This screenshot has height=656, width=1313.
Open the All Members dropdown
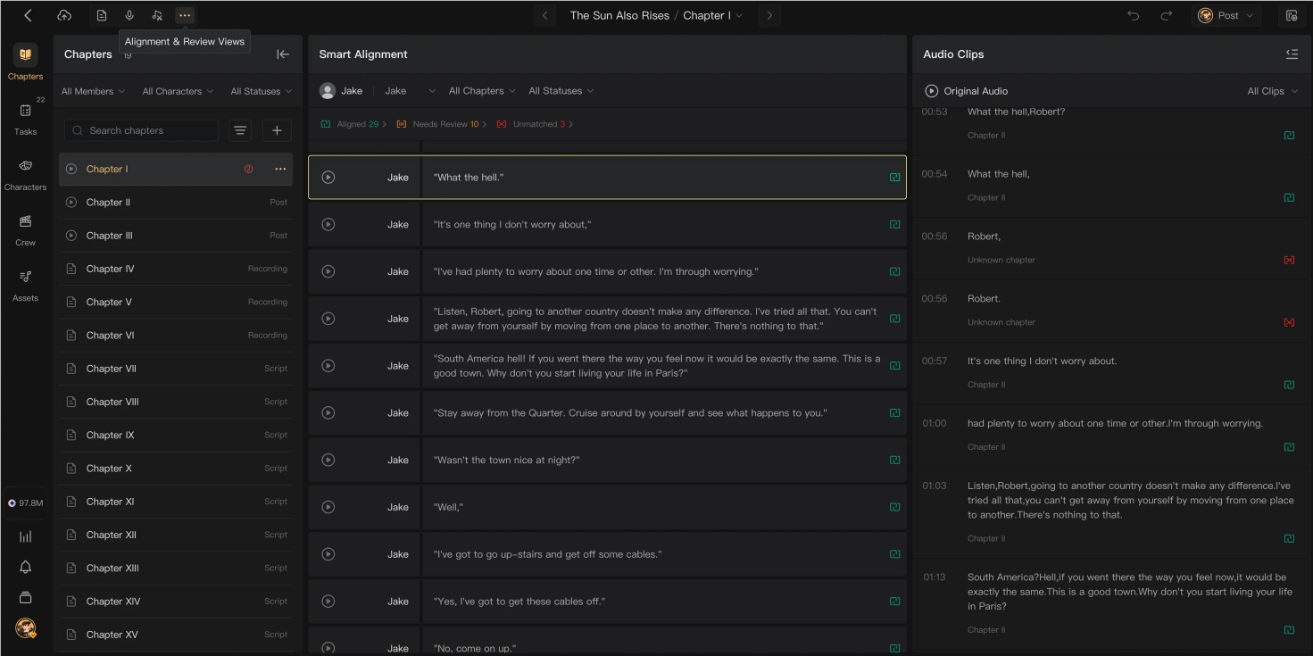(93, 91)
